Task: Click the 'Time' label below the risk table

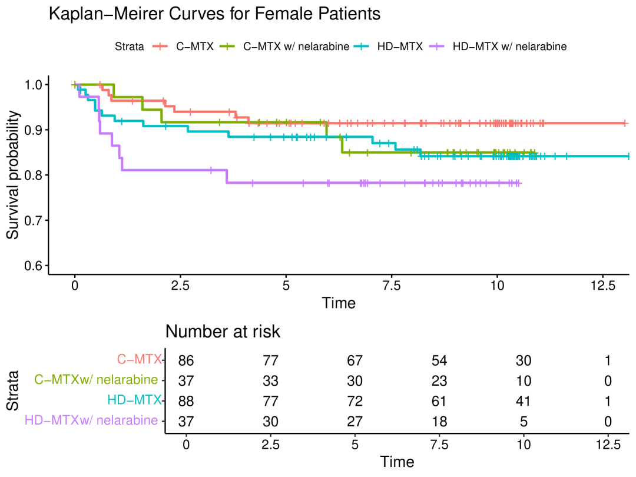Action: [x=397, y=462]
